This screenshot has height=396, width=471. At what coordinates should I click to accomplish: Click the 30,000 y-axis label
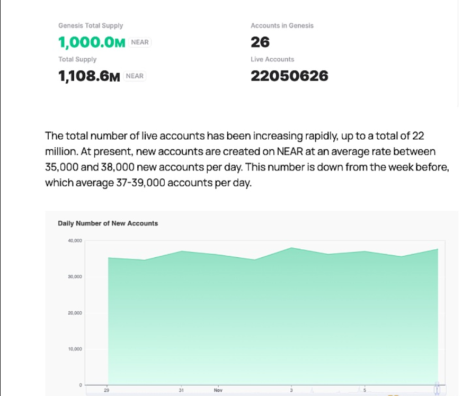[74, 277]
